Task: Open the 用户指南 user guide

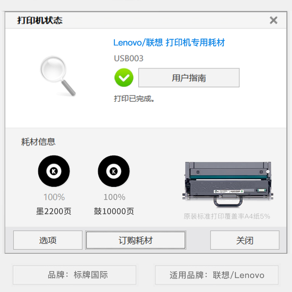Action: [x=189, y=78]
